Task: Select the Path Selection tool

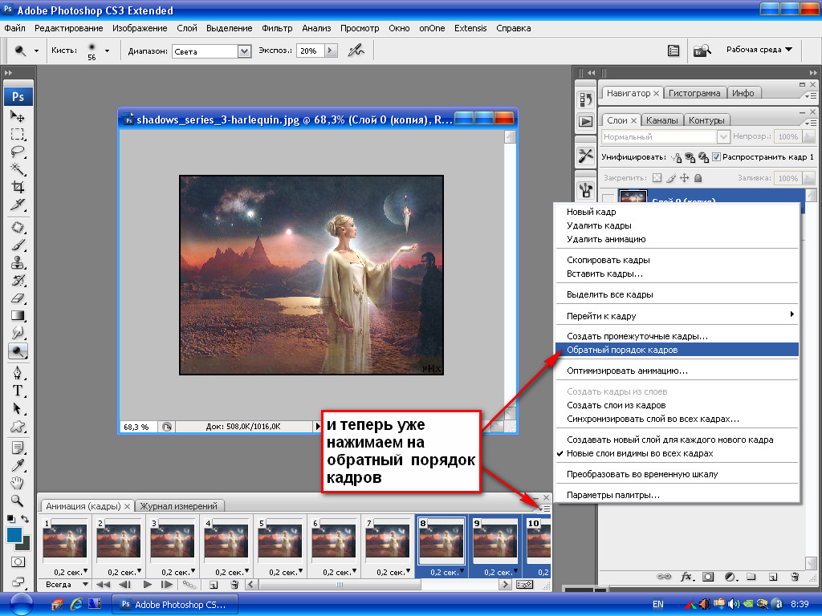Action: point(18,408)
